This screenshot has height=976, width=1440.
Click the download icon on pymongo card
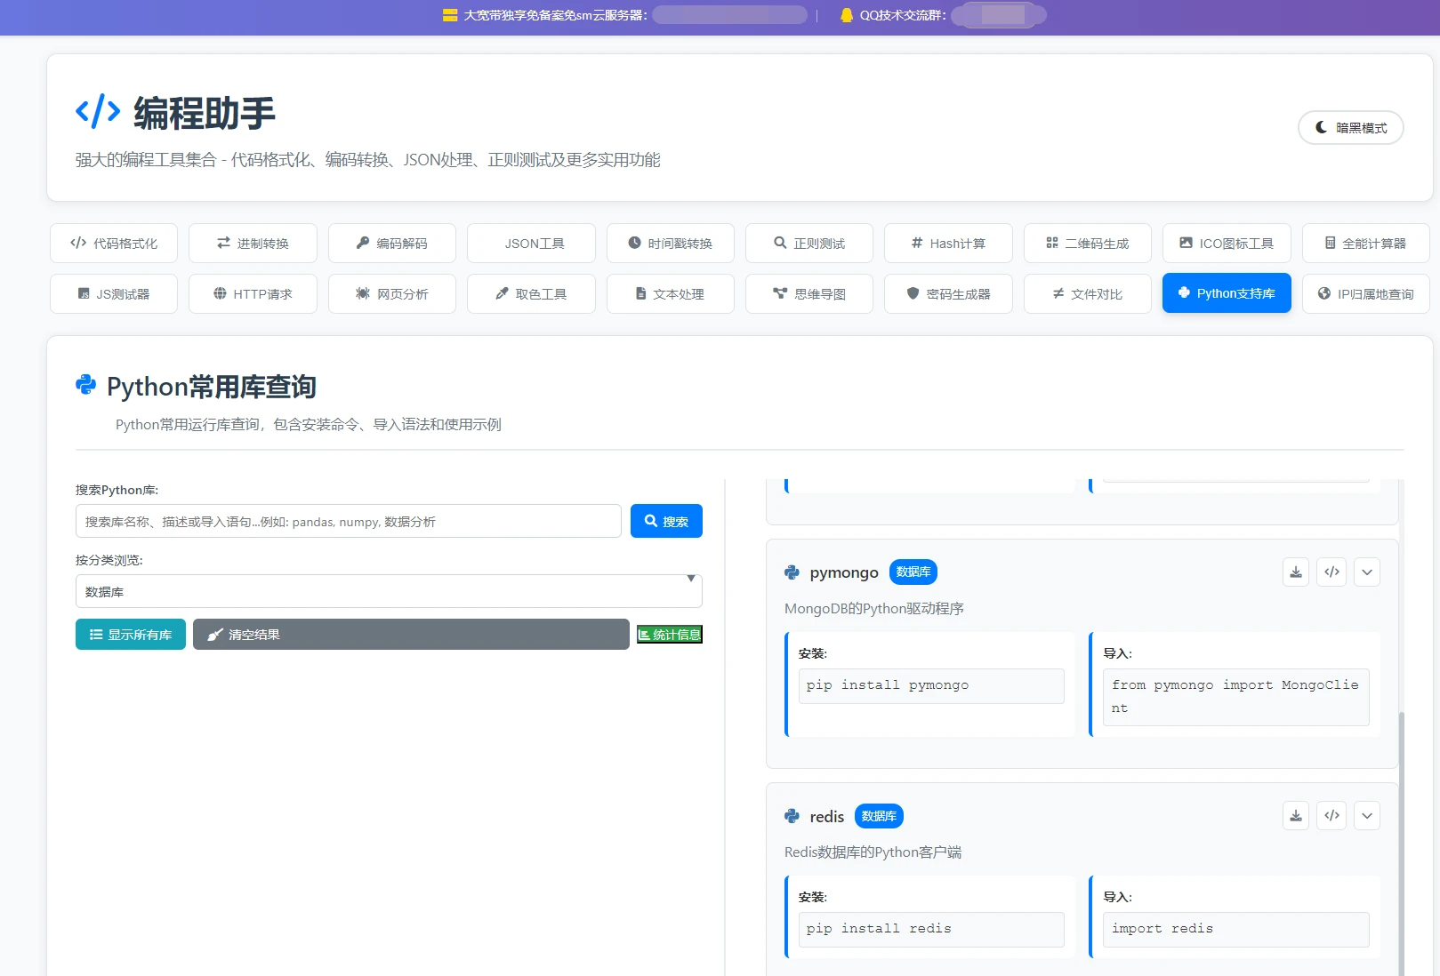click(1295, 572)
